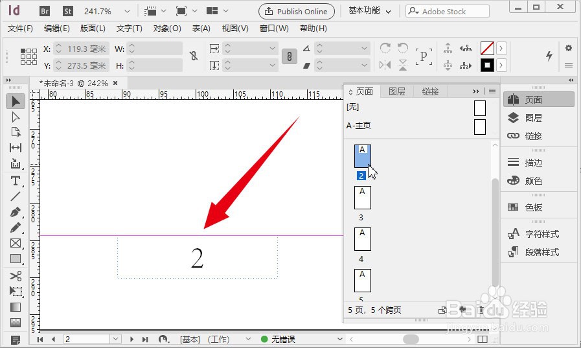The image size is (581, 348).
Task: Open the preflight 无错误 dropdown
Action: [339, 339]
